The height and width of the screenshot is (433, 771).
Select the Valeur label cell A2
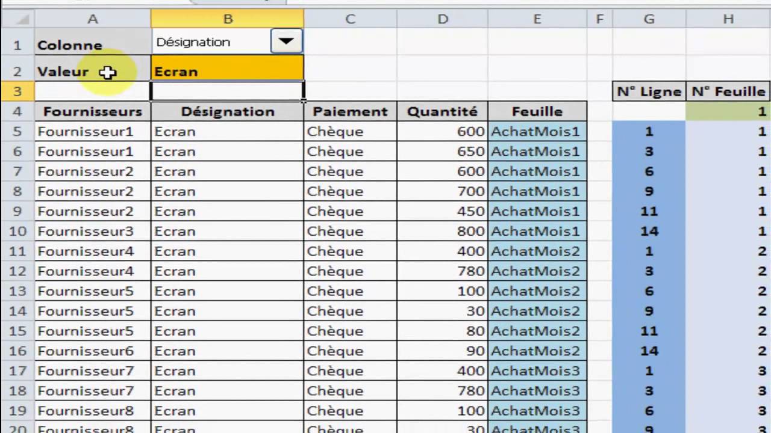pos(93,68)
